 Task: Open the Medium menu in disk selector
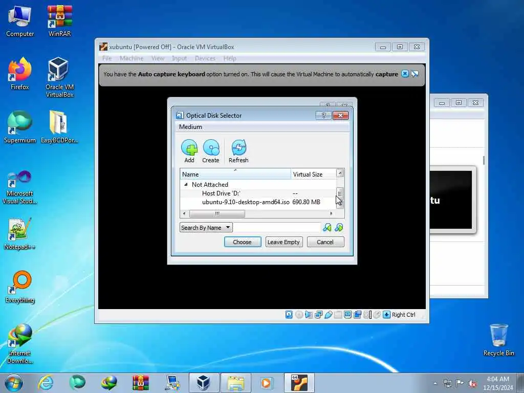[x=190, y=127]
